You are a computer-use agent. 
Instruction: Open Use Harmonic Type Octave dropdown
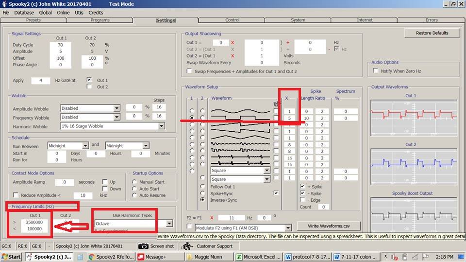point(169,224)
